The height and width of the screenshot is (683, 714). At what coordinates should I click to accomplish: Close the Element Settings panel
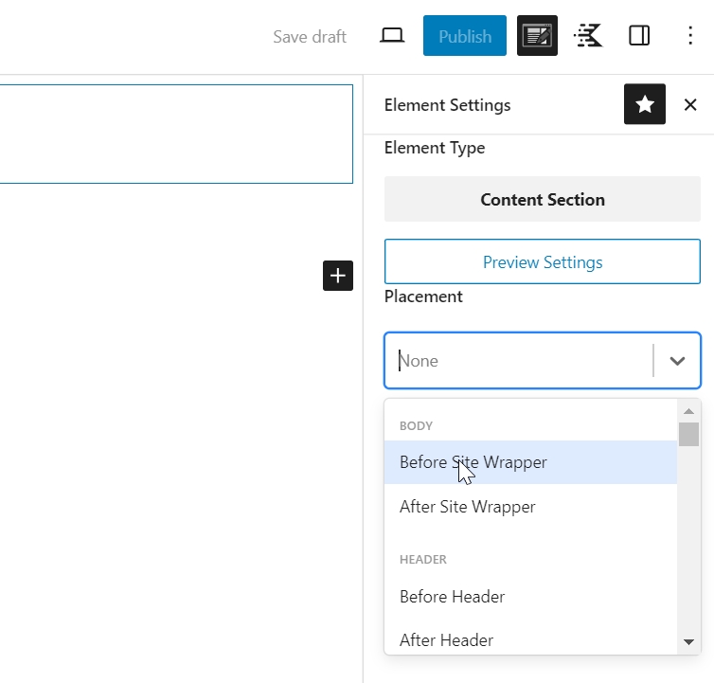pyautogui.click(x=690, y=105)
